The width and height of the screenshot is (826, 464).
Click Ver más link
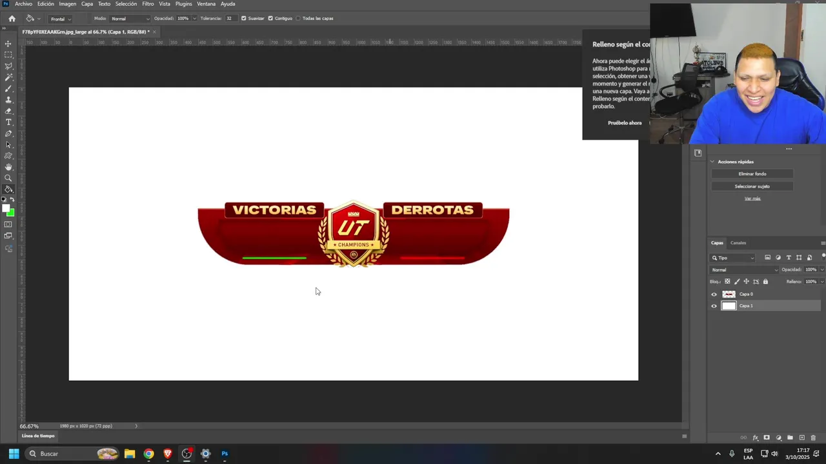752,198
